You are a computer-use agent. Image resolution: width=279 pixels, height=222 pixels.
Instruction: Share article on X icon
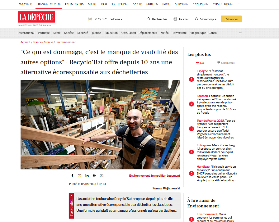[x=80, y=176]
